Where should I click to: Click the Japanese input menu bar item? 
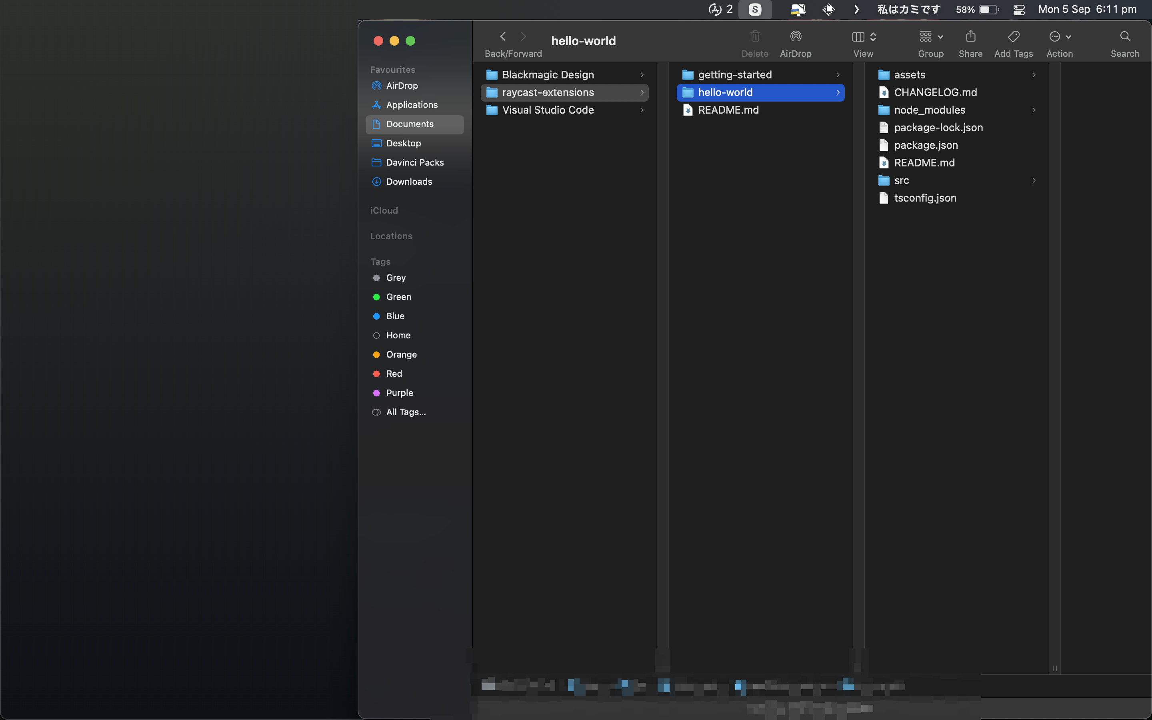point(908,10)
